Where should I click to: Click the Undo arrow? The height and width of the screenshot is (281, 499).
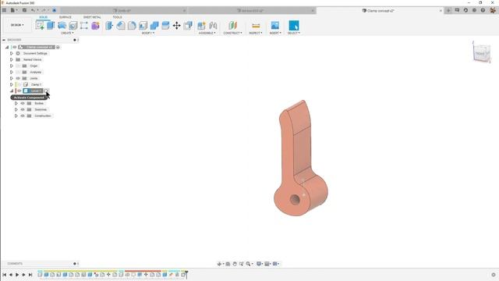point(33,10)
